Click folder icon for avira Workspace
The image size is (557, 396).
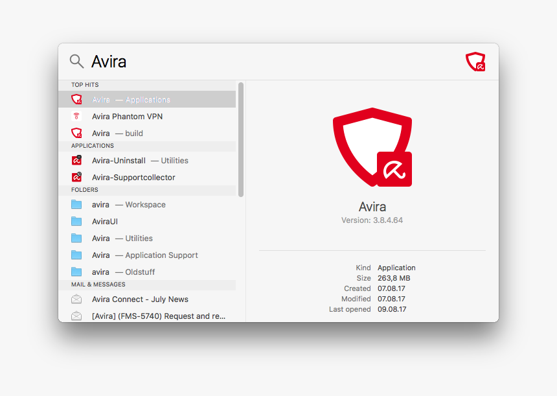(x=76, y=204)
